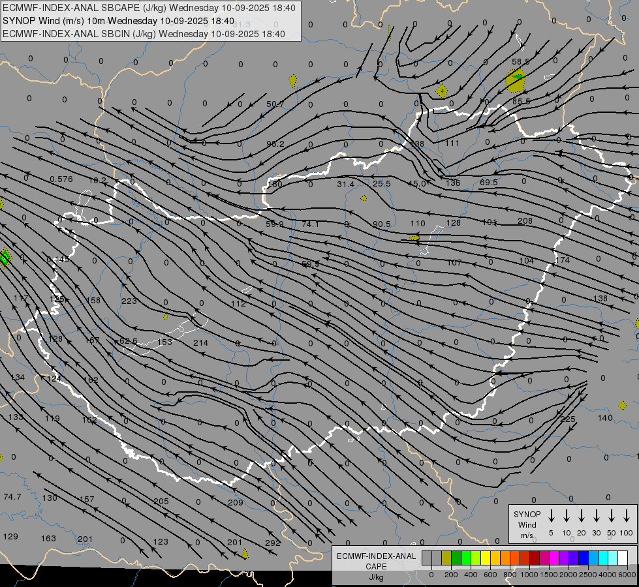Click the 100 m/s wind arrow in legend
Screen dimensions: 639x587
[627, 516]
